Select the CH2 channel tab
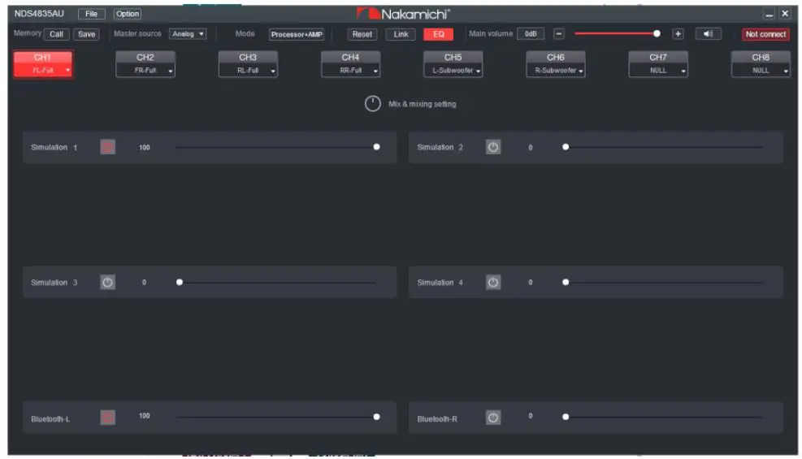The image size is (802, 459). tap(145, 57)
